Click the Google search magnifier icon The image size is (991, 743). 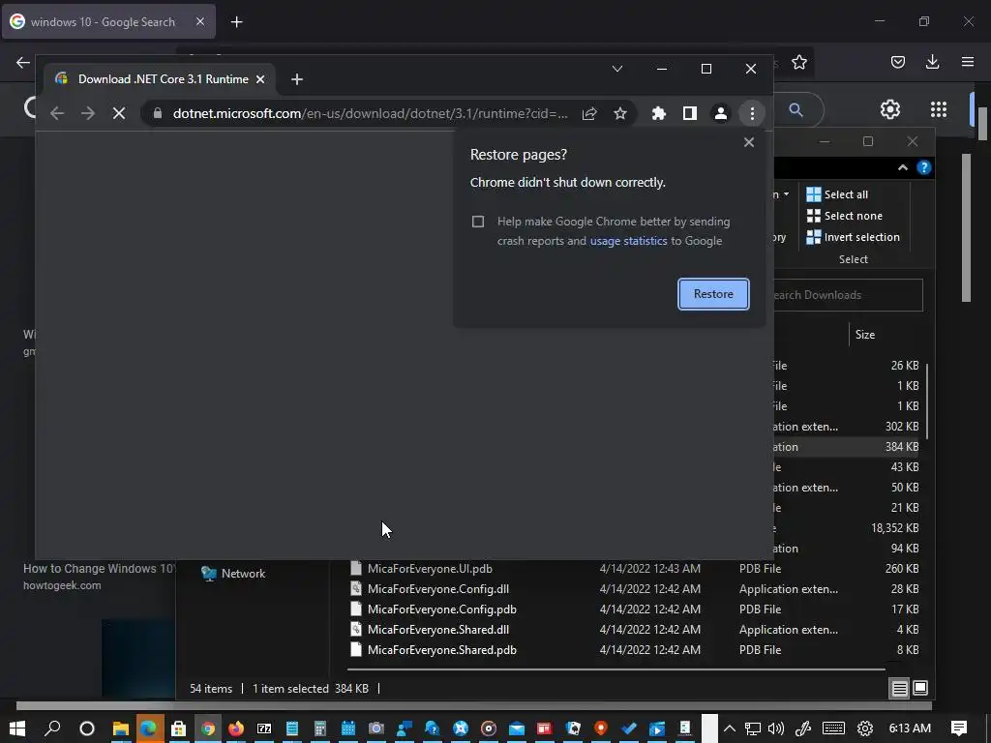point(796,110)
